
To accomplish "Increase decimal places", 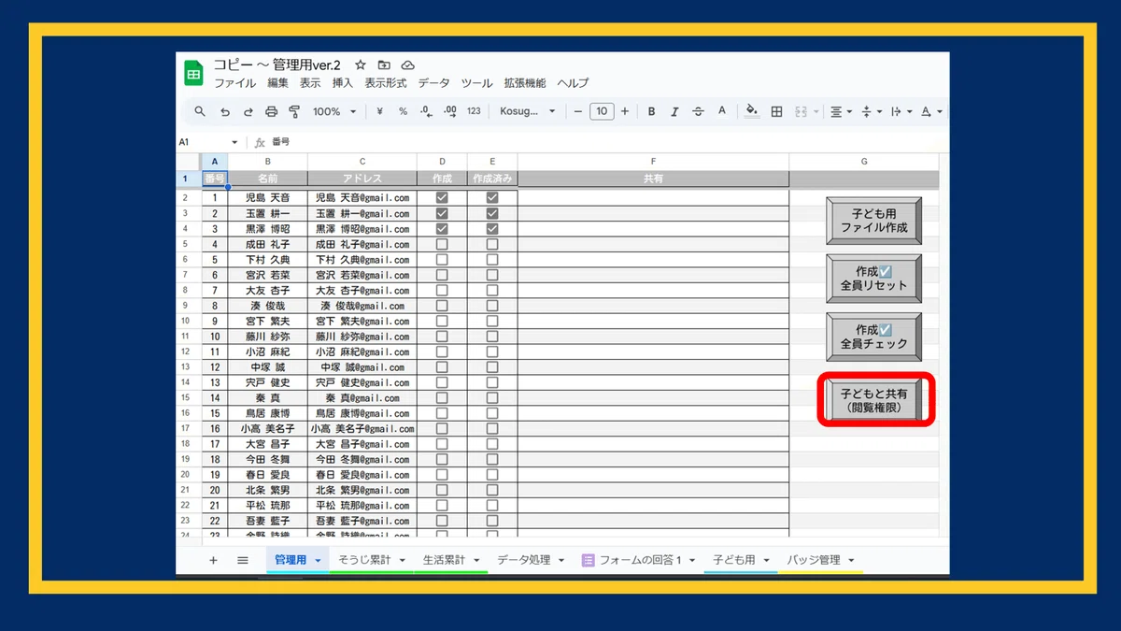I will click(449, 111).
